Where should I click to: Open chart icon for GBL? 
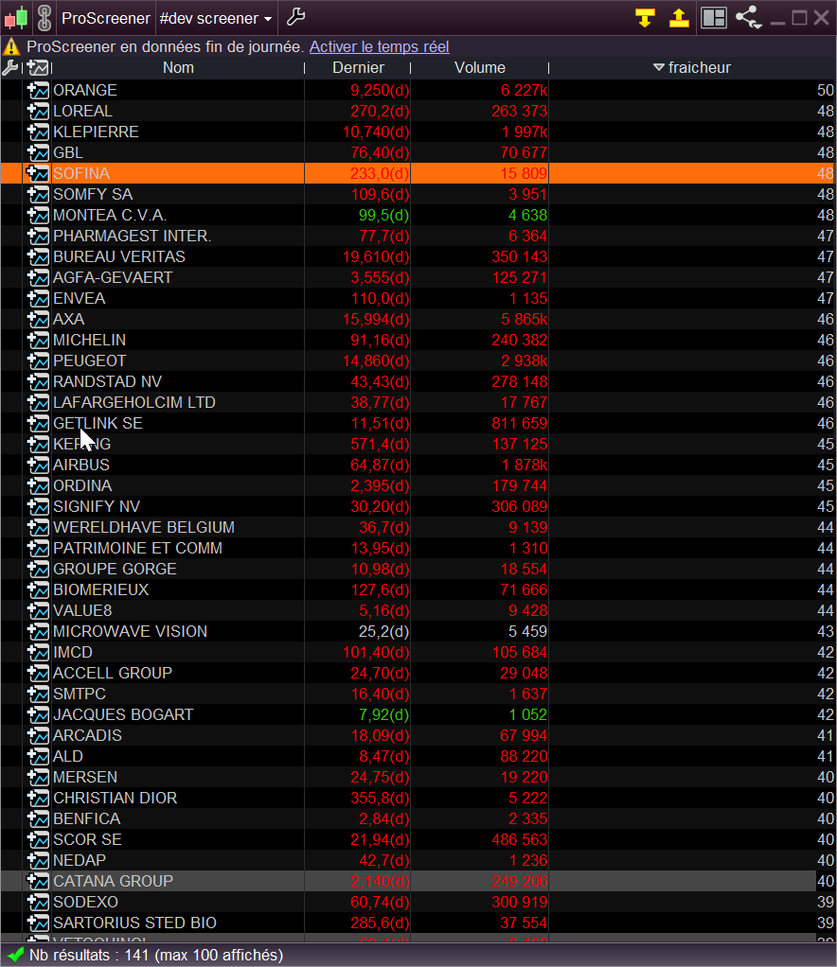point(38,152)
